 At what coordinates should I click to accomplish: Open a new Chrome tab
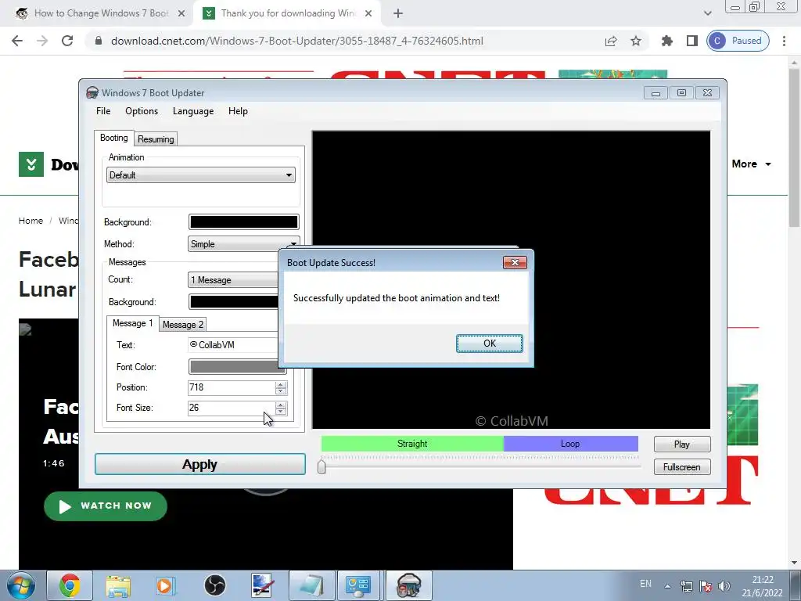click(x=398, y=13)
